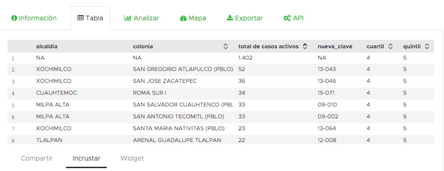Select row 2 San Gregorio Atlapulco cell
The width and height of the screenshot is (444, 171).
pos(183,69)
